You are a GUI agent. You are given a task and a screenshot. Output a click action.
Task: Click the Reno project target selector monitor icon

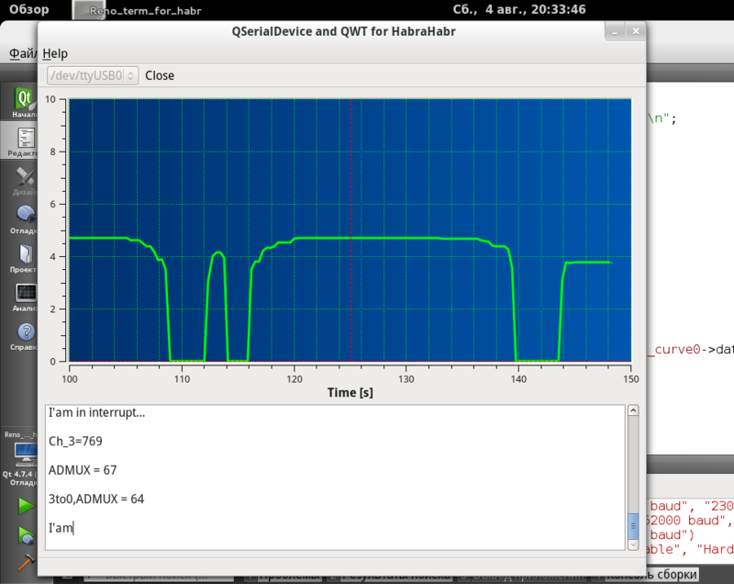(26, 455)
